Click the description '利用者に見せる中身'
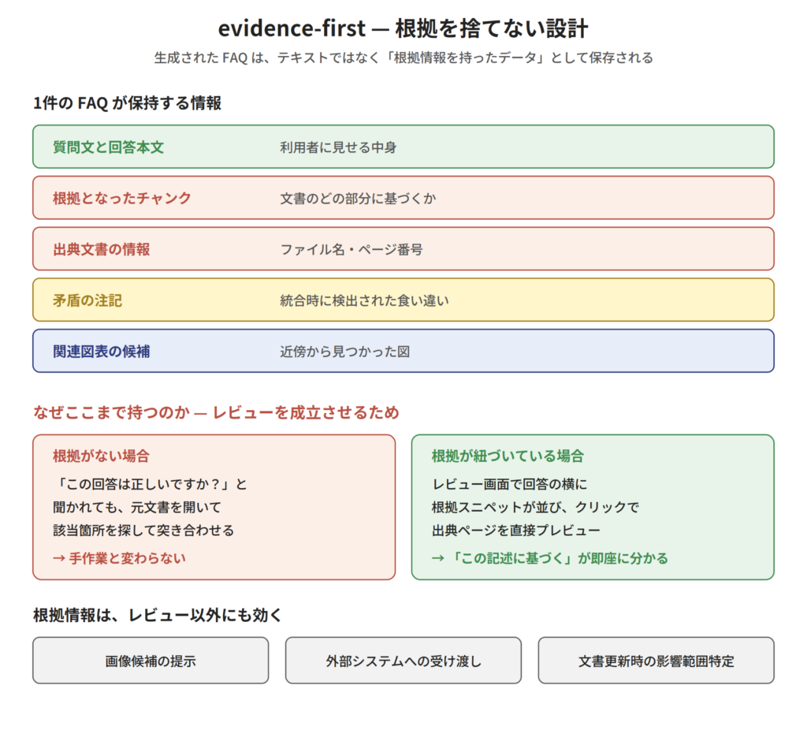Viewport: 807px width, 741px height. click(x=338, y=147)
